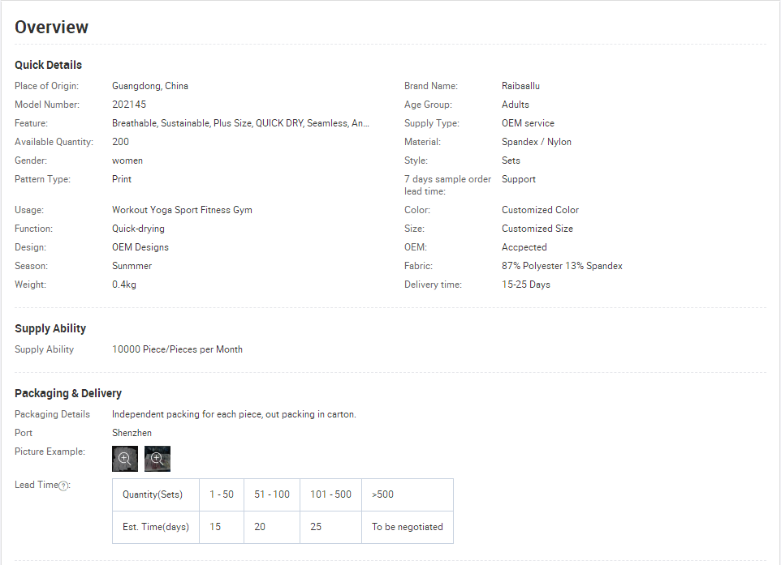
Task: Click the 'Lead Time' label
Action: pos(37,485)
